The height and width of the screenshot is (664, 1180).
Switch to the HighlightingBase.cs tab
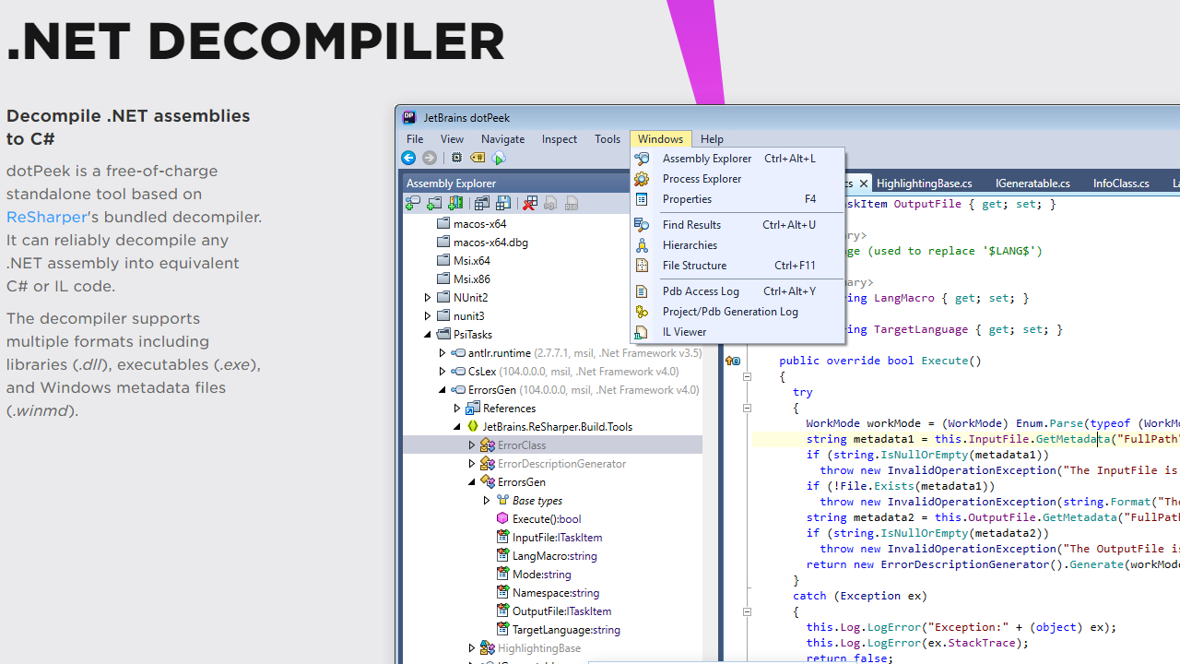click(x=924, y=184)
